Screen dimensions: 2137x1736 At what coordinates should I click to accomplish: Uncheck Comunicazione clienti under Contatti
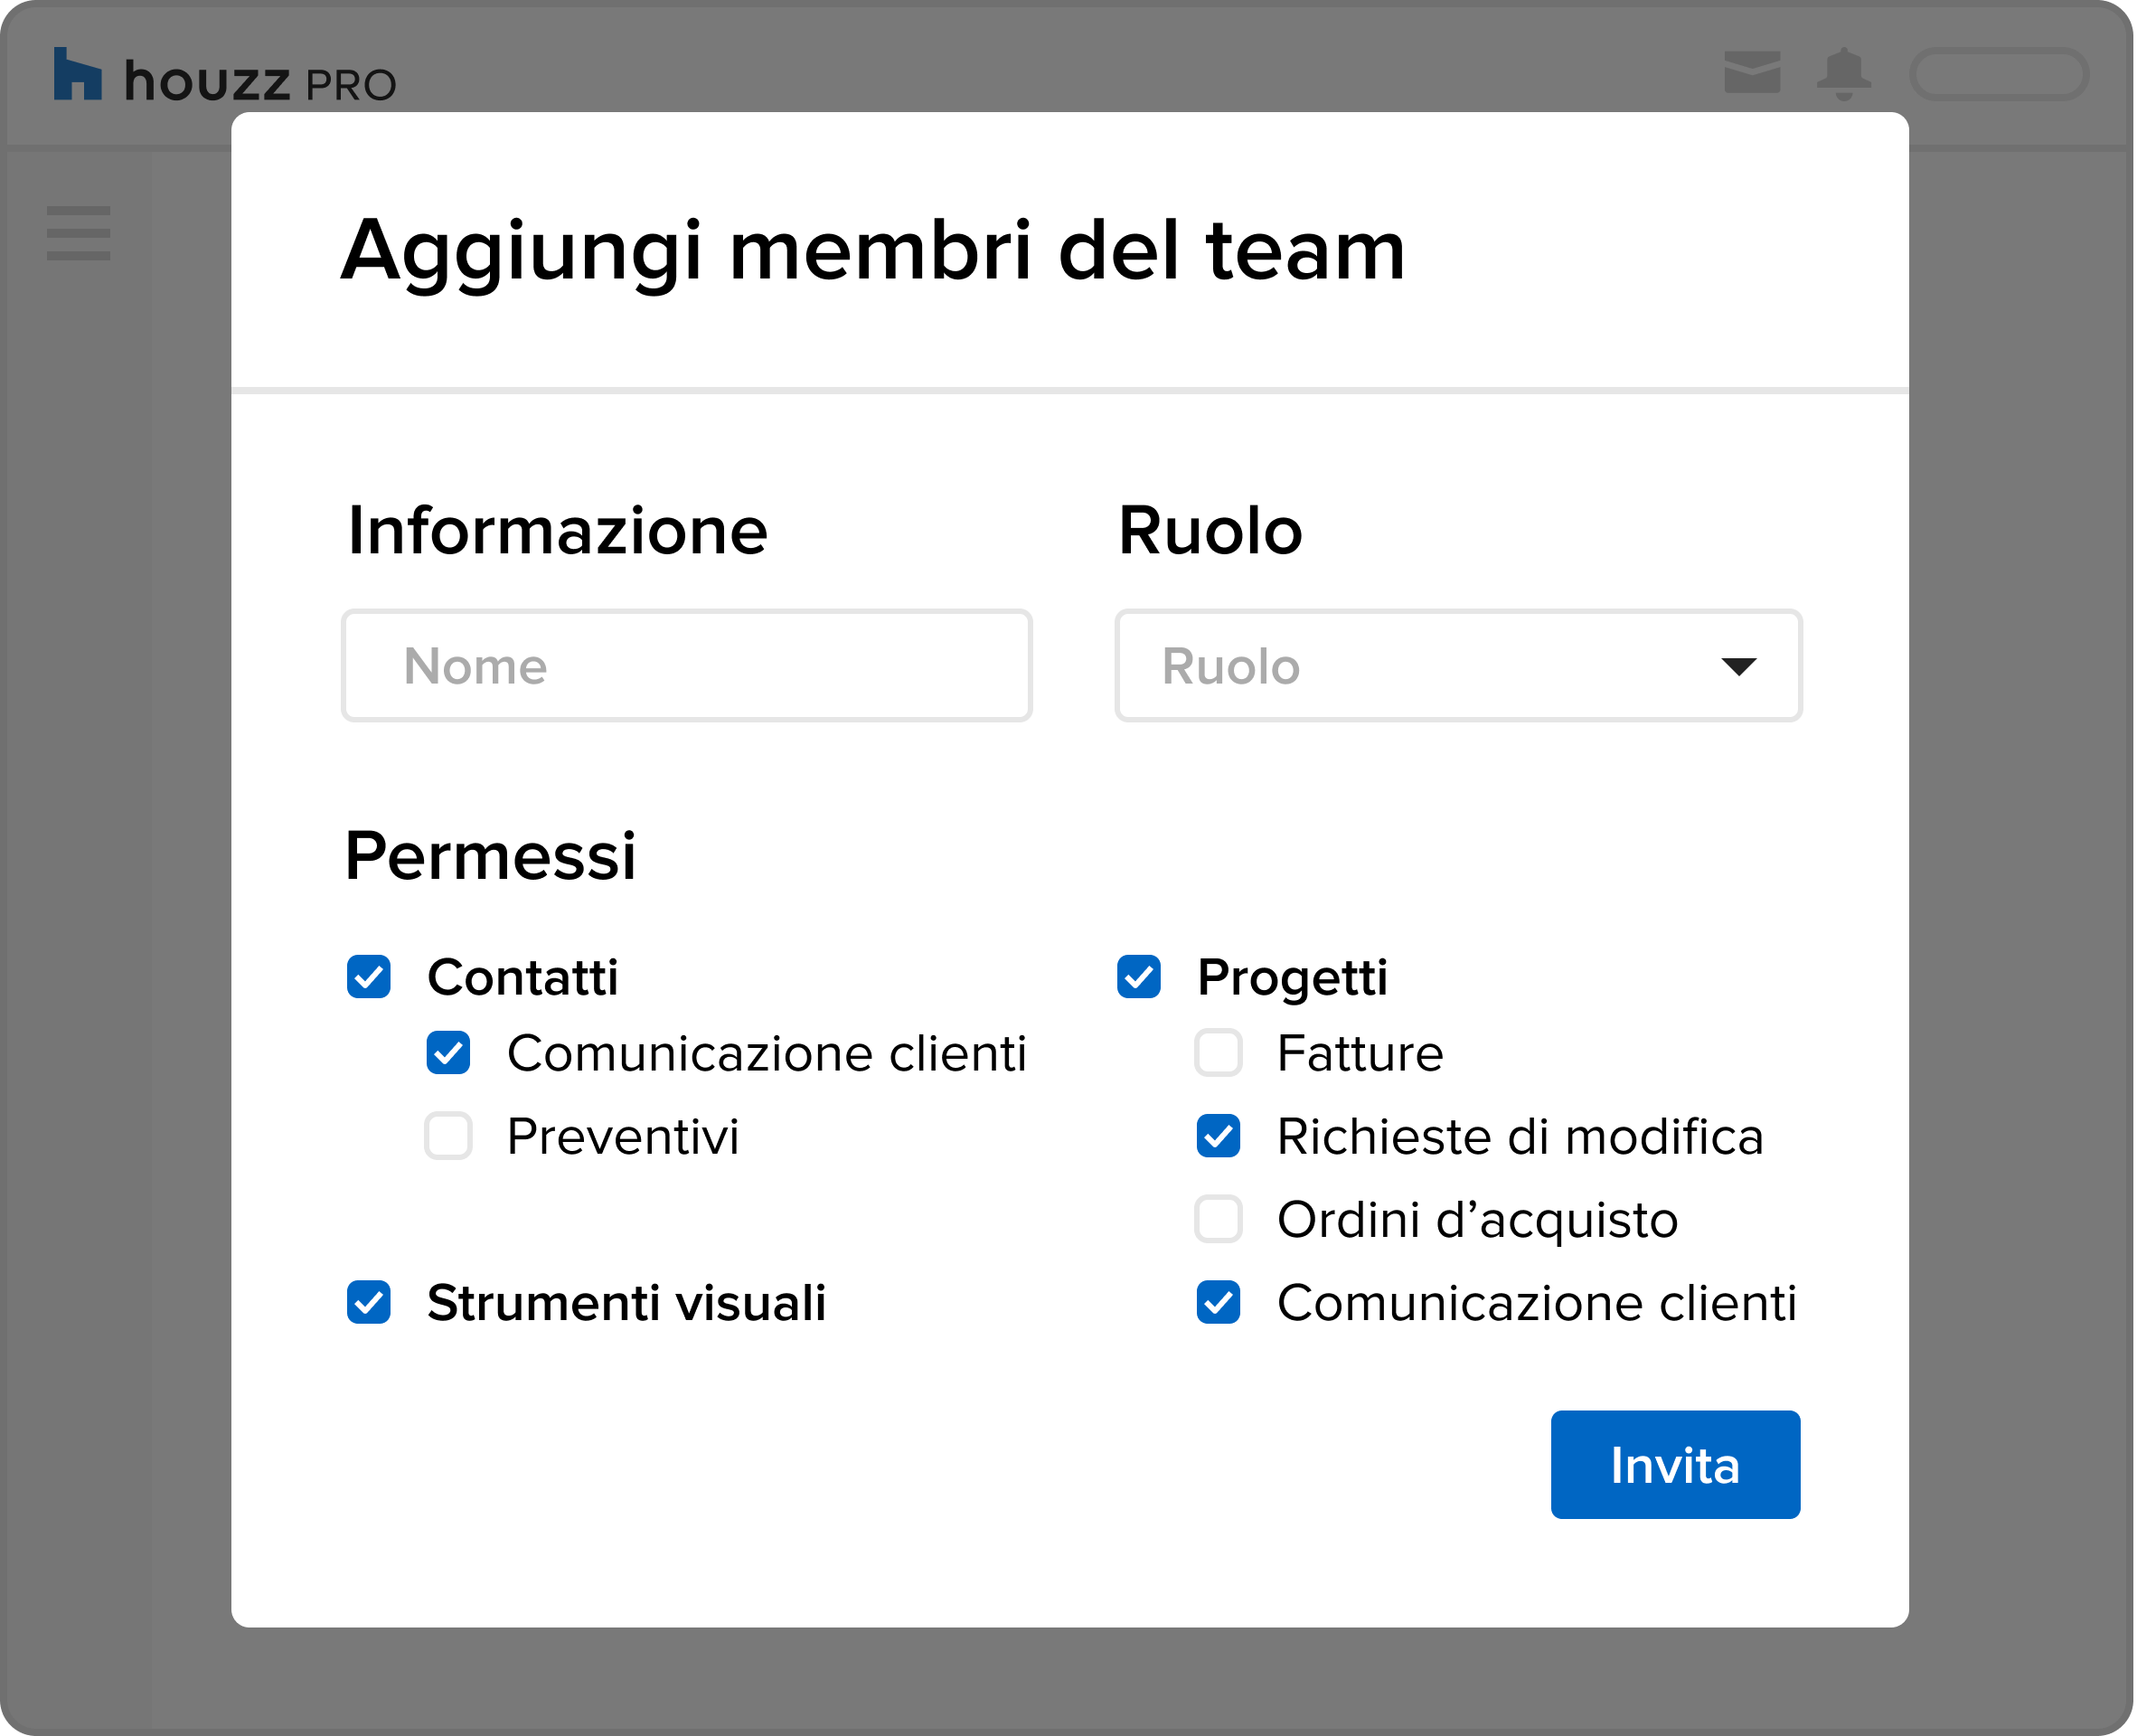pyautogui.click(x=448, y=1053)
